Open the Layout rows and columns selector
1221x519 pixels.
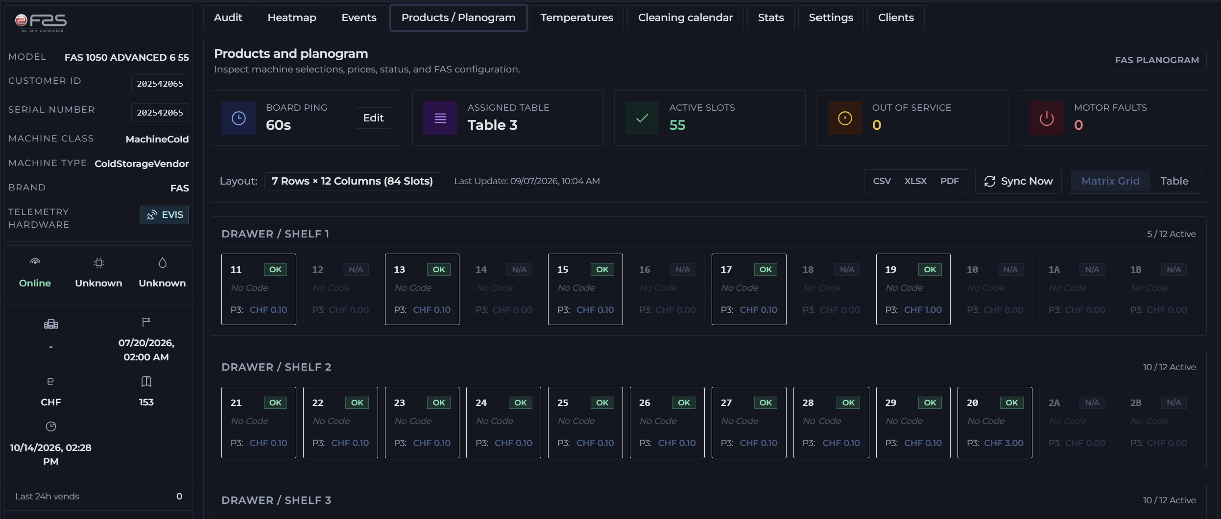(x=352, y=181)
